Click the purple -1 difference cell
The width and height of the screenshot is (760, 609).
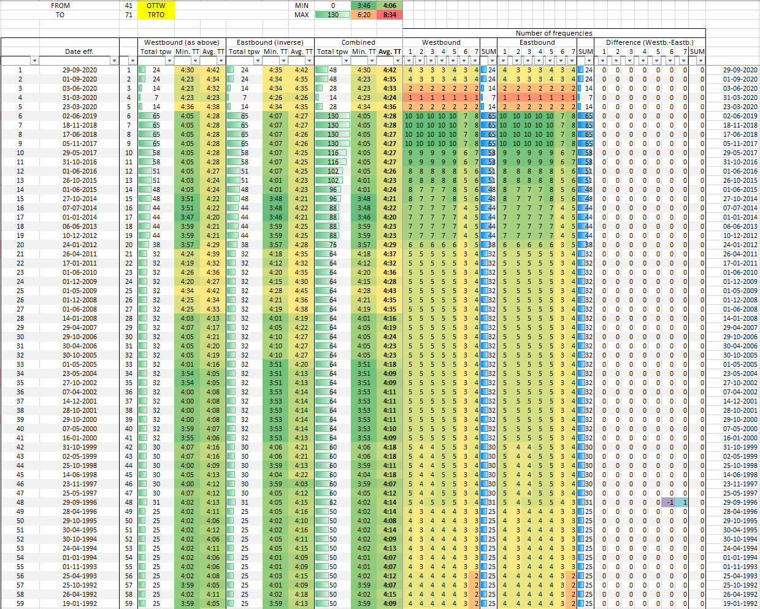pyautogui.click(x=672, y=502)
